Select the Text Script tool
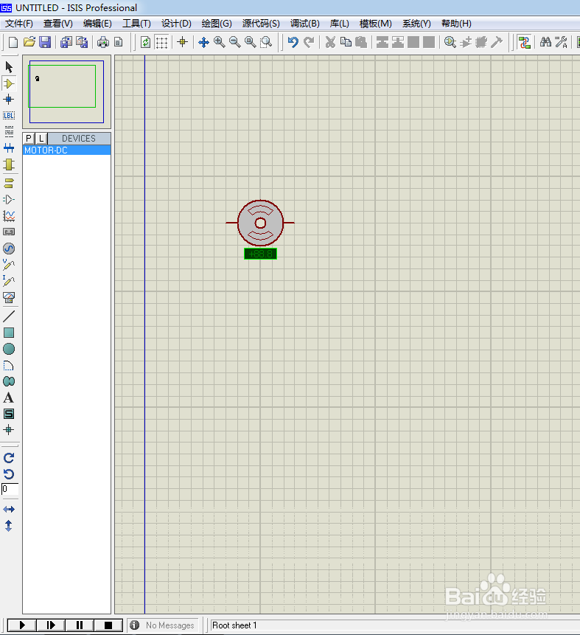 coord(9,131)
